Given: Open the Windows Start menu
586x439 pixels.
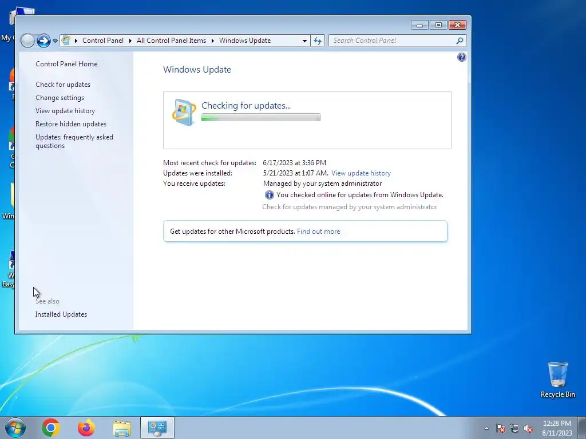Looking at the screenshot, I should (x=15, y=428).
